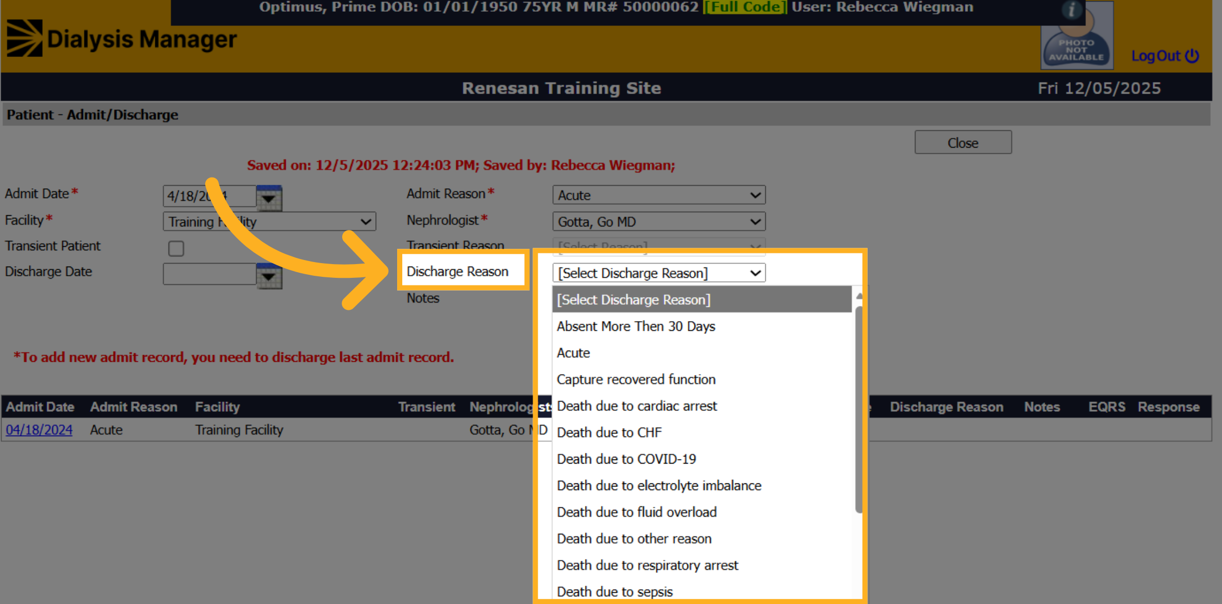The image size is (1222, 604).
Task: Click the Full Code status label
Action: [x=745, y=7]
